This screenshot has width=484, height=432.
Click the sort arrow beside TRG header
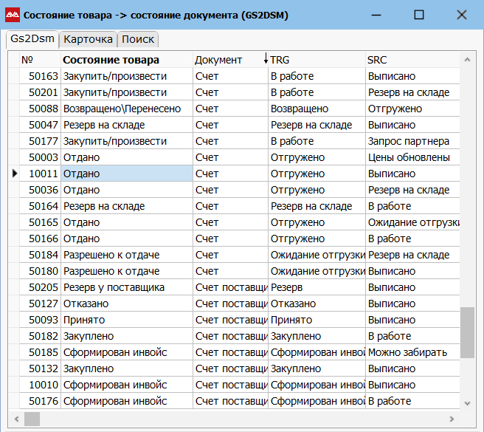point(266,60)
